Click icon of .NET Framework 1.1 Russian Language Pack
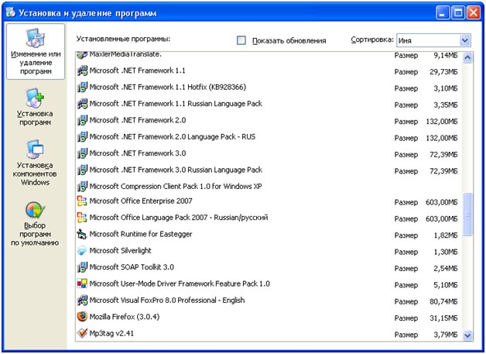 [x=82, y=104]
